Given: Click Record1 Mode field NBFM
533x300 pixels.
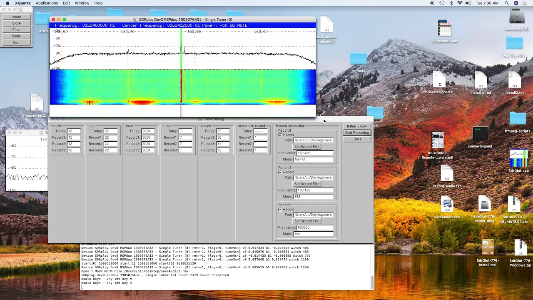Looking at the screenshot, I should pyautogui.click(x=314, y=160).
